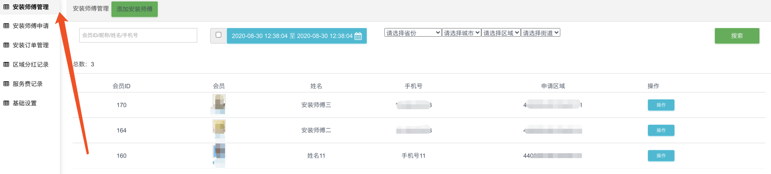Enable the date range filter checkbox
Viewport: 771px width, 174px height.
pyautogui.click(x=219, y=35)
